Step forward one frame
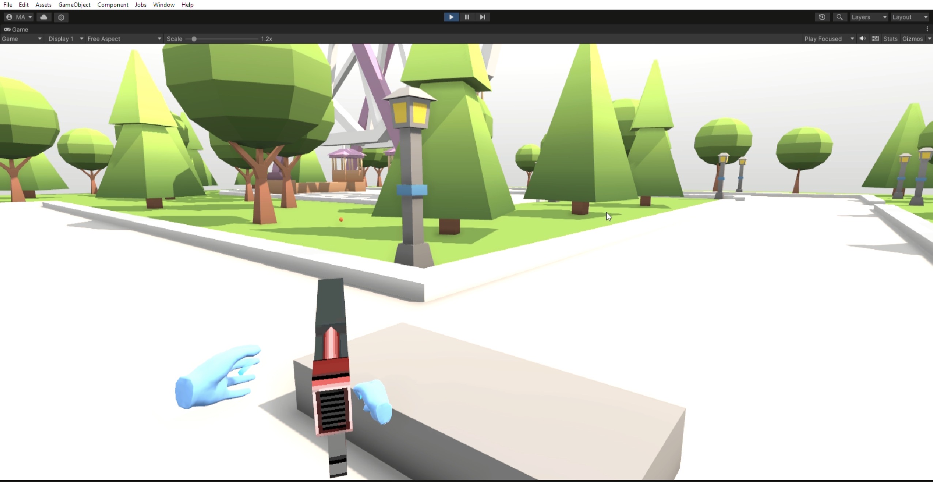The image size is (933, 482). (482, 17)
